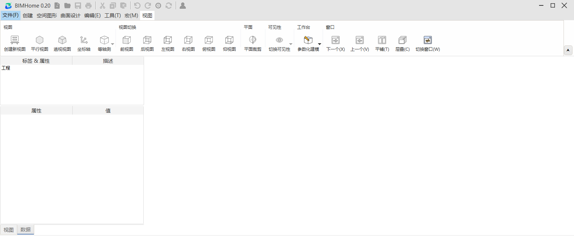Click the 属性 column header
This screenshot has width=574, height=236.
pos(36,111)
